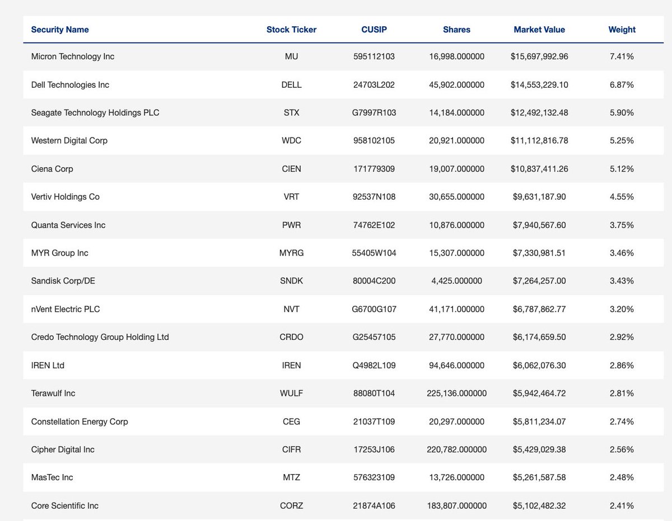Select Credo Technology Group Holding Ltd
The height and width of the screenshot is (521, 672).
(100, 337)
